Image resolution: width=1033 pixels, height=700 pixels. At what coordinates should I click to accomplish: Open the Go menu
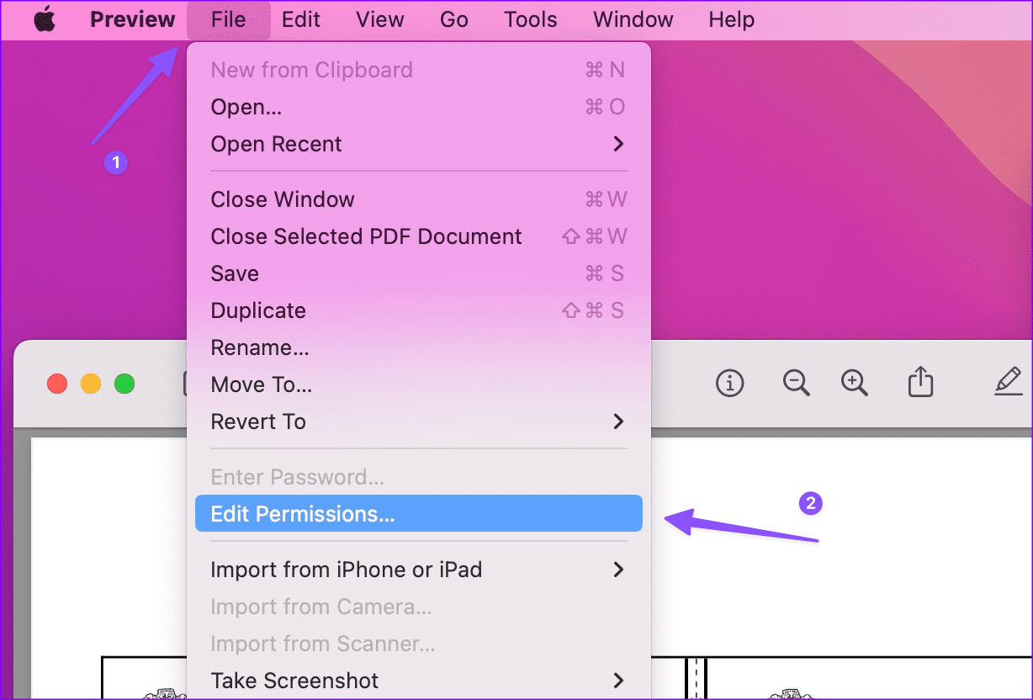(454, 20)
